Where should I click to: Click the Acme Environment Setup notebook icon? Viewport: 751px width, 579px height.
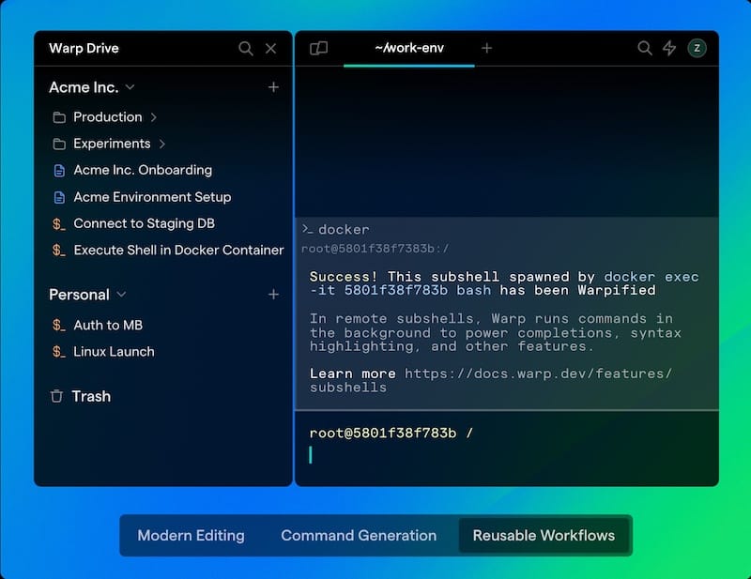coord(59,197)
